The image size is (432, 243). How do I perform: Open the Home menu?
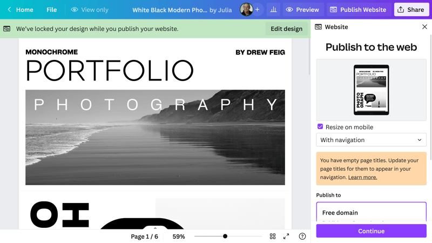[24, 10]
